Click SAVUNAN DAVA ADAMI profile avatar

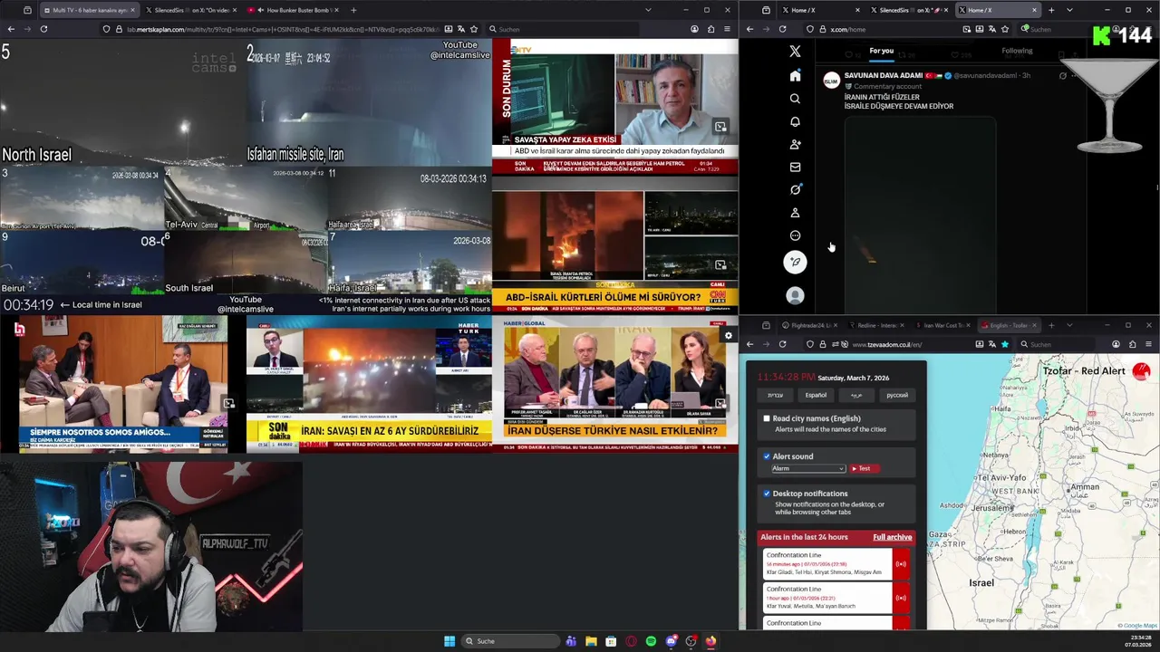tap(830, 81)
